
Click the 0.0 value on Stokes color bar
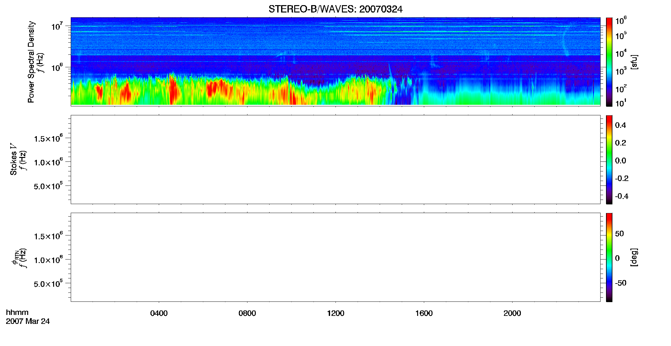[620, 161]
